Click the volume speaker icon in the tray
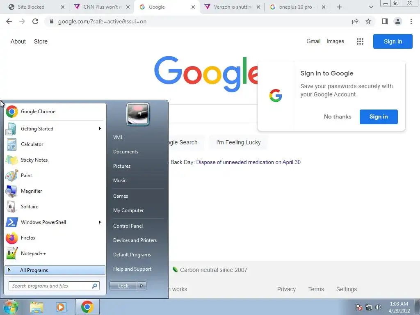 pyautogui.click(x=379, y=307)
